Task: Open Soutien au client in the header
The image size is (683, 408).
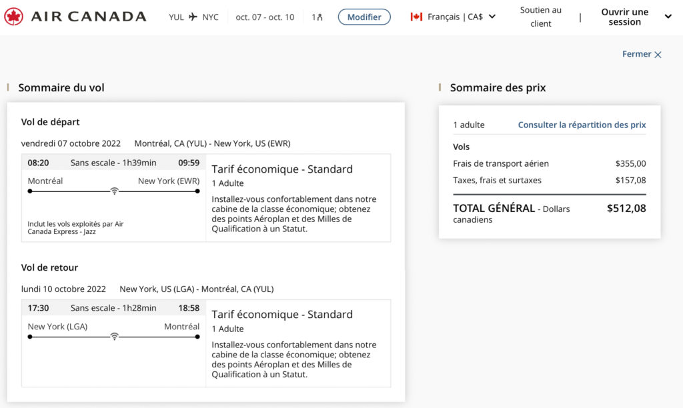Action: 541,17
